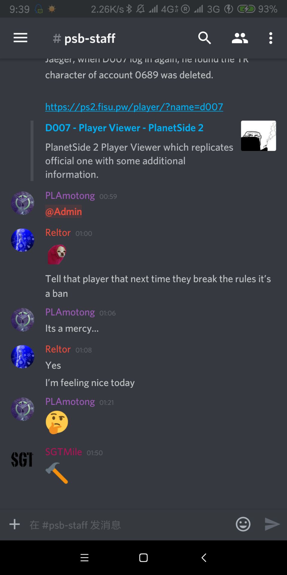Open the three-dot overflow menu
The height and width of the screenshot is (575, 287).
click(271, 38)
